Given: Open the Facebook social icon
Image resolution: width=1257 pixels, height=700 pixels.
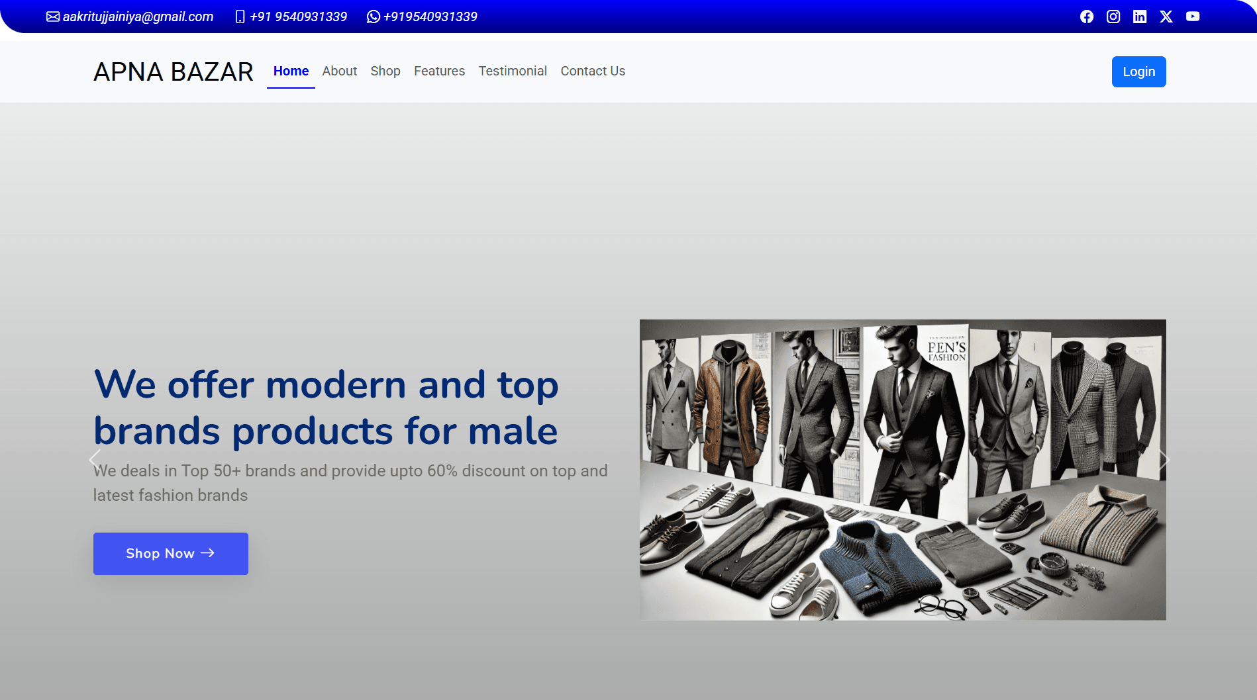Looking at the screenshot, I should click(x=1087, y=17).
